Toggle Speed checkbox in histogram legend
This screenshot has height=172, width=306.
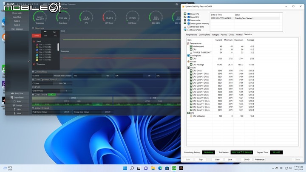click(x=34, y=41)
